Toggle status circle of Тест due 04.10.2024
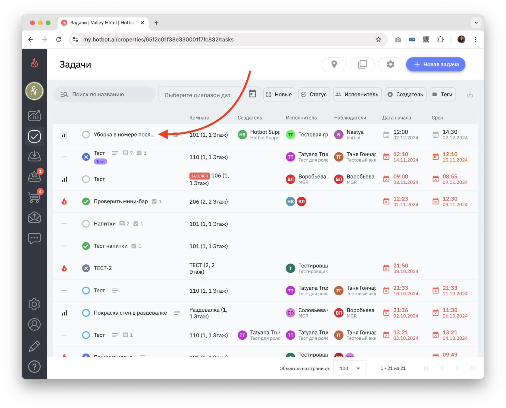 coord(86,335)
